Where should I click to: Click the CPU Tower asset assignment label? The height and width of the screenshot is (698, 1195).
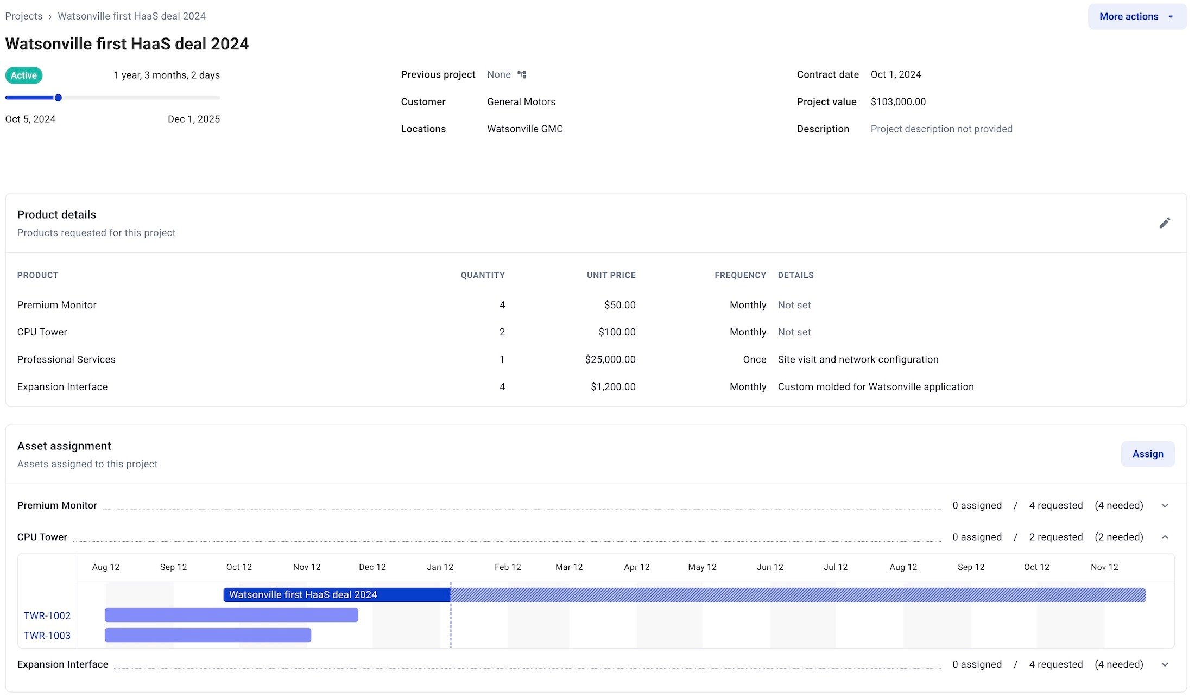click(42, 537)
